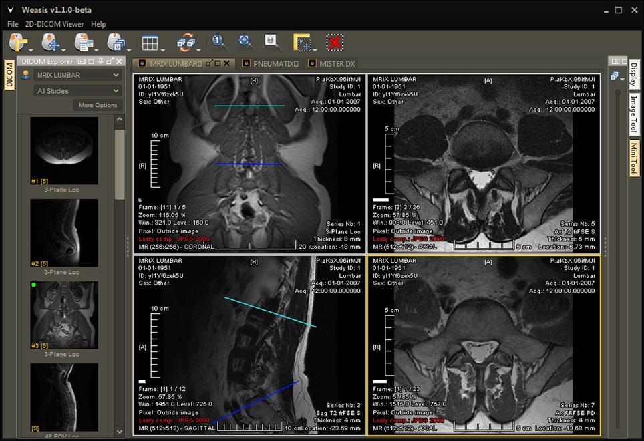Open the 2D-DICOM Viewer menu

(54, 24)
